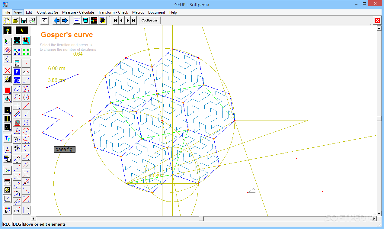Select the TxT colored text tool
Image resolution: width=384 pixels, height=229 pixels.
click(8, 171)
